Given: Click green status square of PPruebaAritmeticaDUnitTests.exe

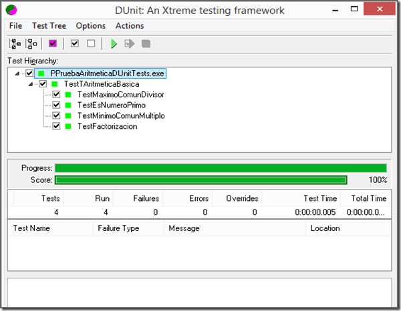Looking at the screenshot, I should coord(41,73).
